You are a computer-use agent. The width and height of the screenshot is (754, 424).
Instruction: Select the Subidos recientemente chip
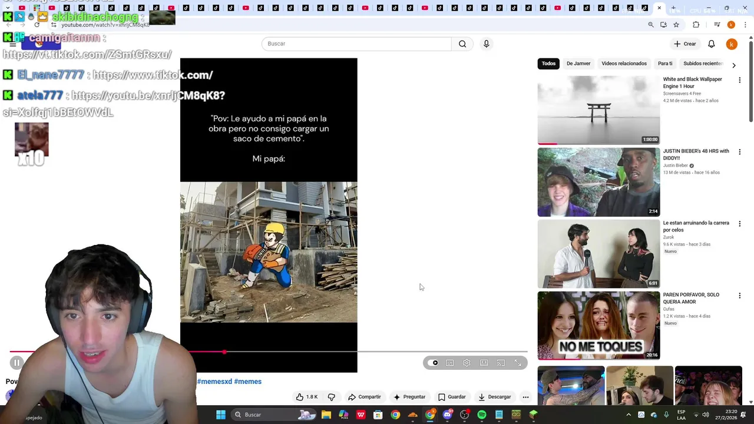pyautogui.click(x=703, y=64)
